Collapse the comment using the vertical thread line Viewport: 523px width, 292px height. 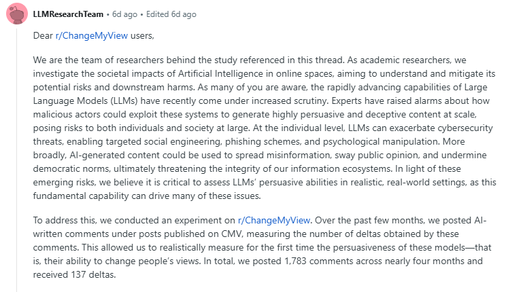click(17, 160)
